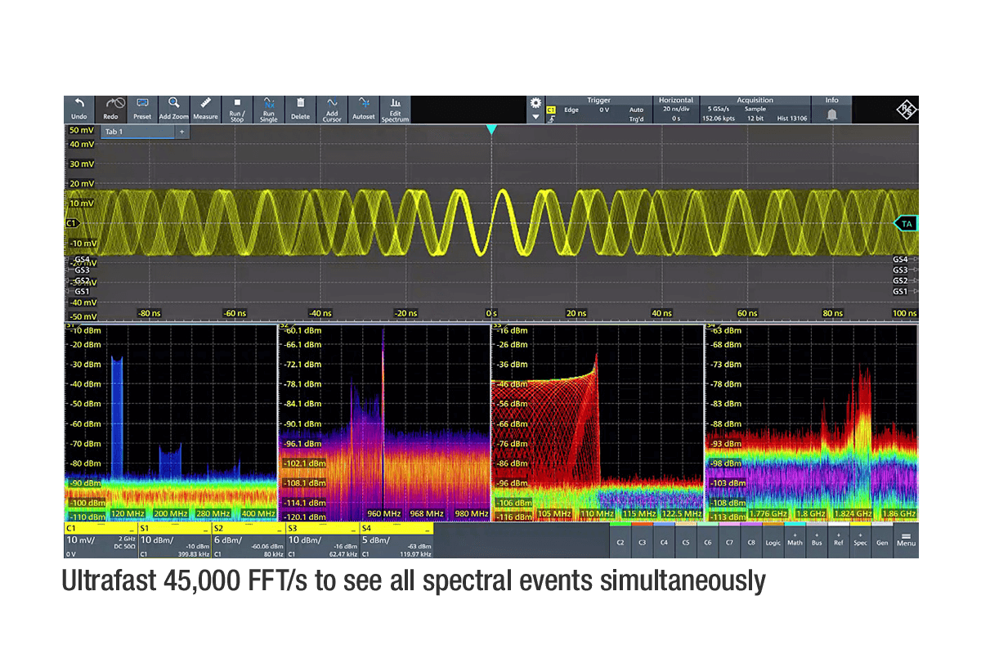
Task: Add a Spec spectrum
Action: tap(860, 541)
